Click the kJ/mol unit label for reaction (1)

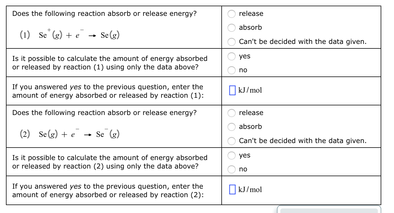pos(250,90)
